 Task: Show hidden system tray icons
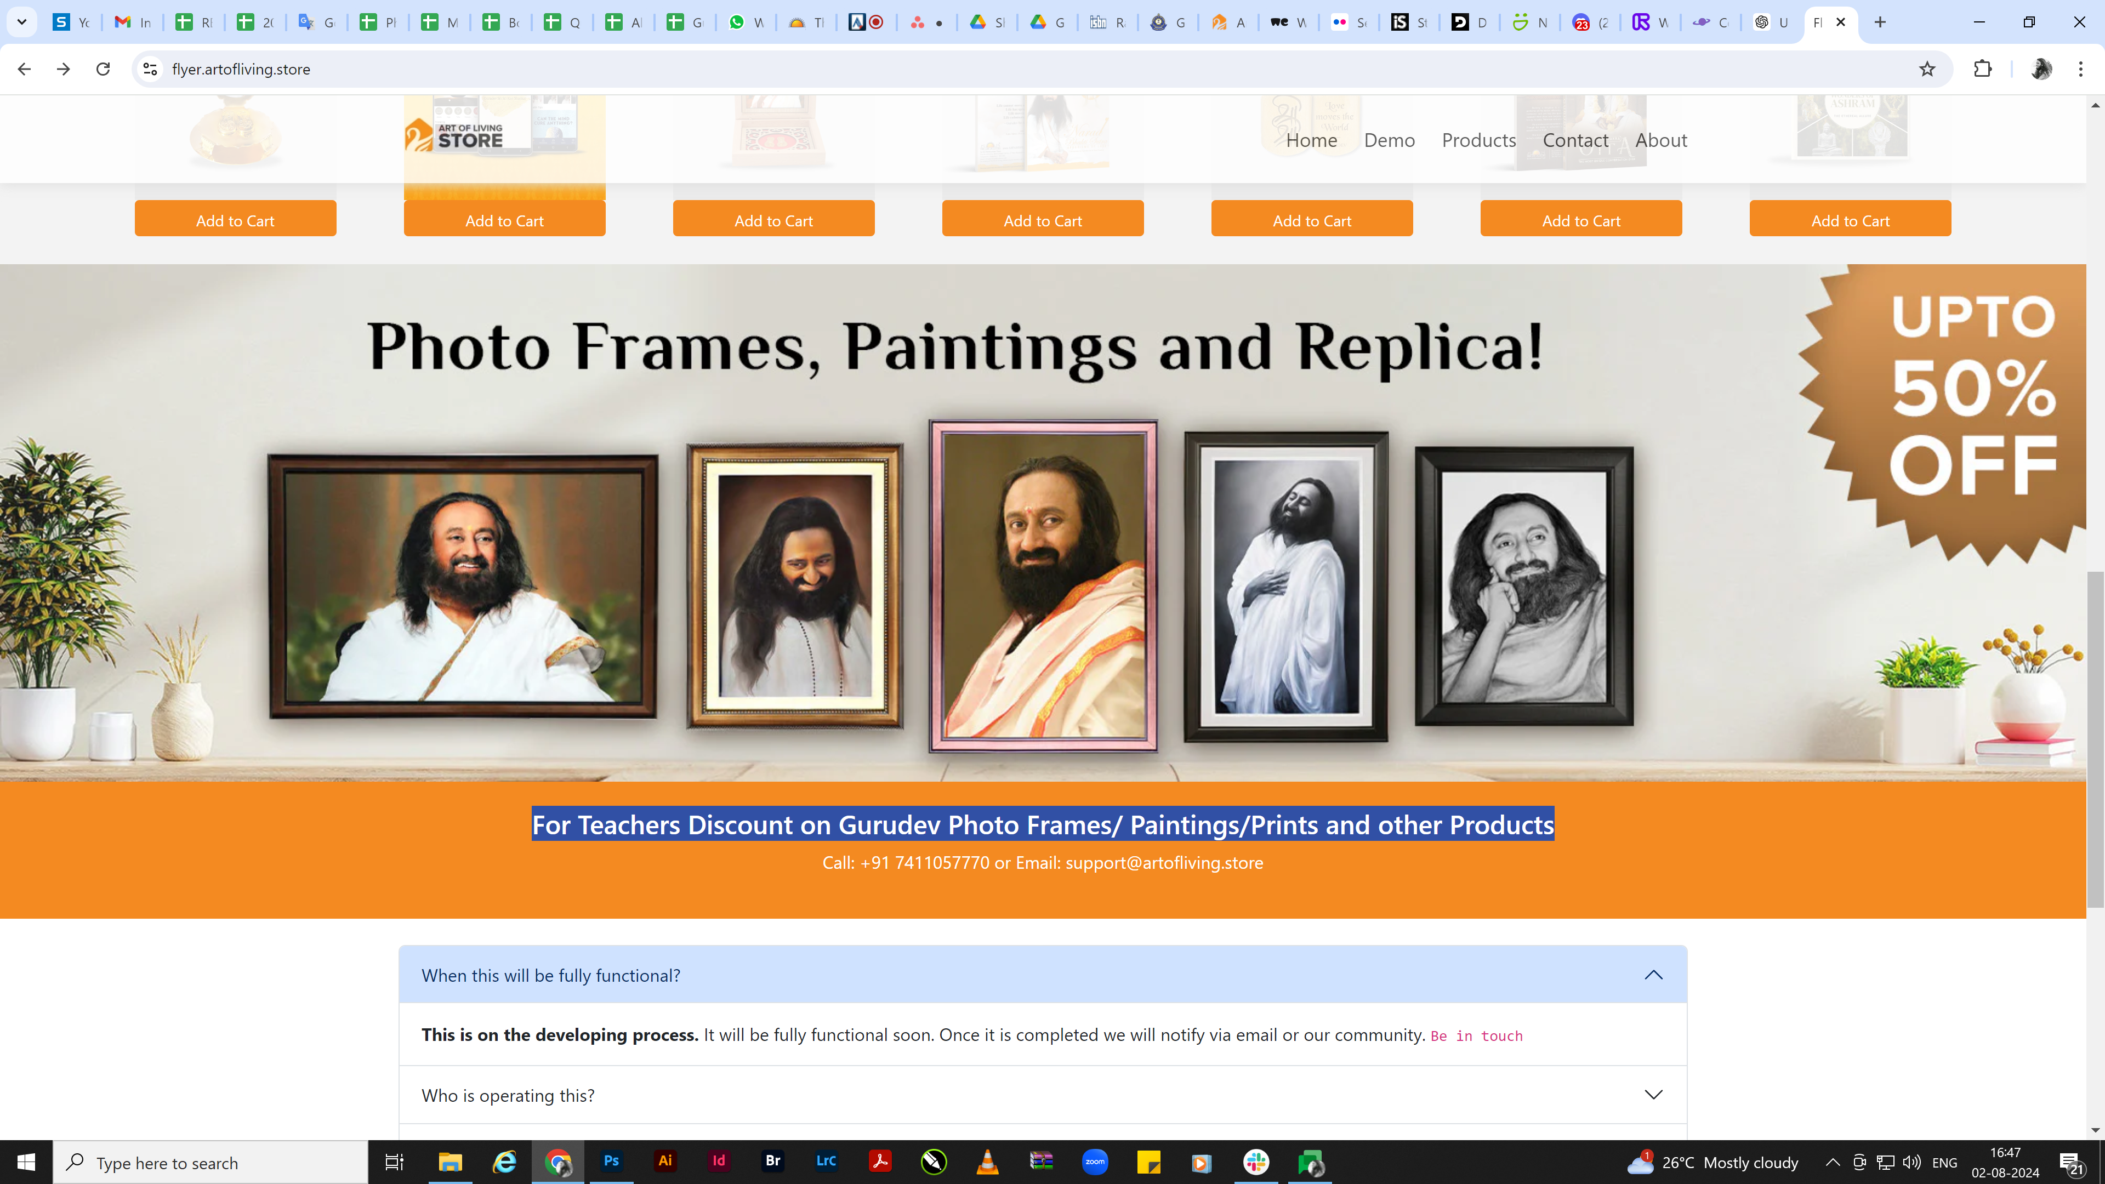click(1832, 1162)
